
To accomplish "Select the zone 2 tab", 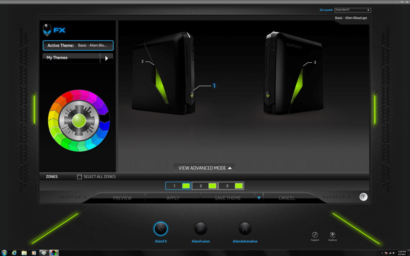I will [205, 186].
